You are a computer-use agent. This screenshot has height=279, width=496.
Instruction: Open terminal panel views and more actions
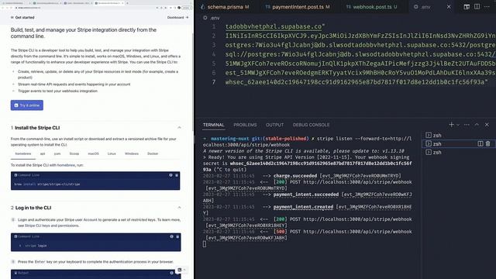click(467, 125)
